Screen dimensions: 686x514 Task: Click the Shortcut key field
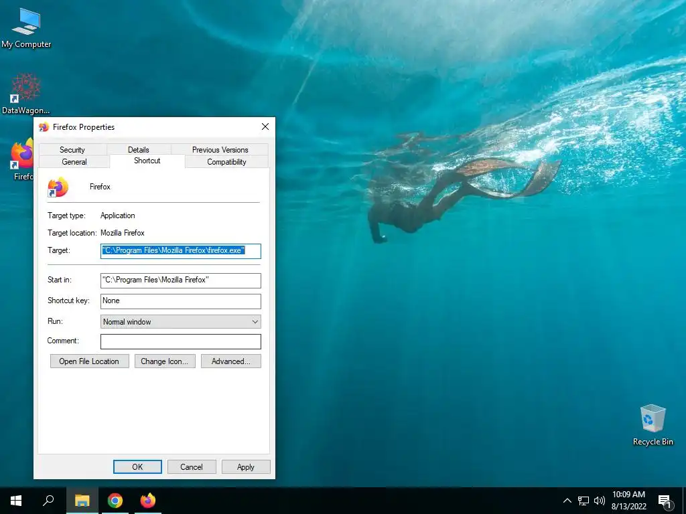pyautogui.click(x=181, y=301)
